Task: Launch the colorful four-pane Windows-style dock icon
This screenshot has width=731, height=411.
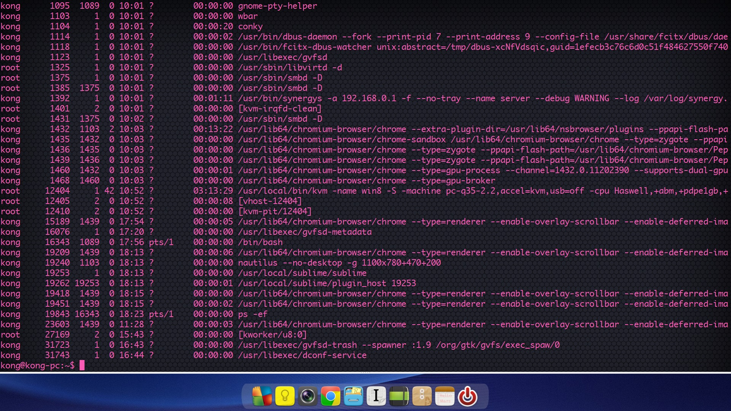Action: [x=262, y=396]
